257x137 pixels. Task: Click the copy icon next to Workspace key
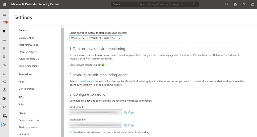[125, 125]
